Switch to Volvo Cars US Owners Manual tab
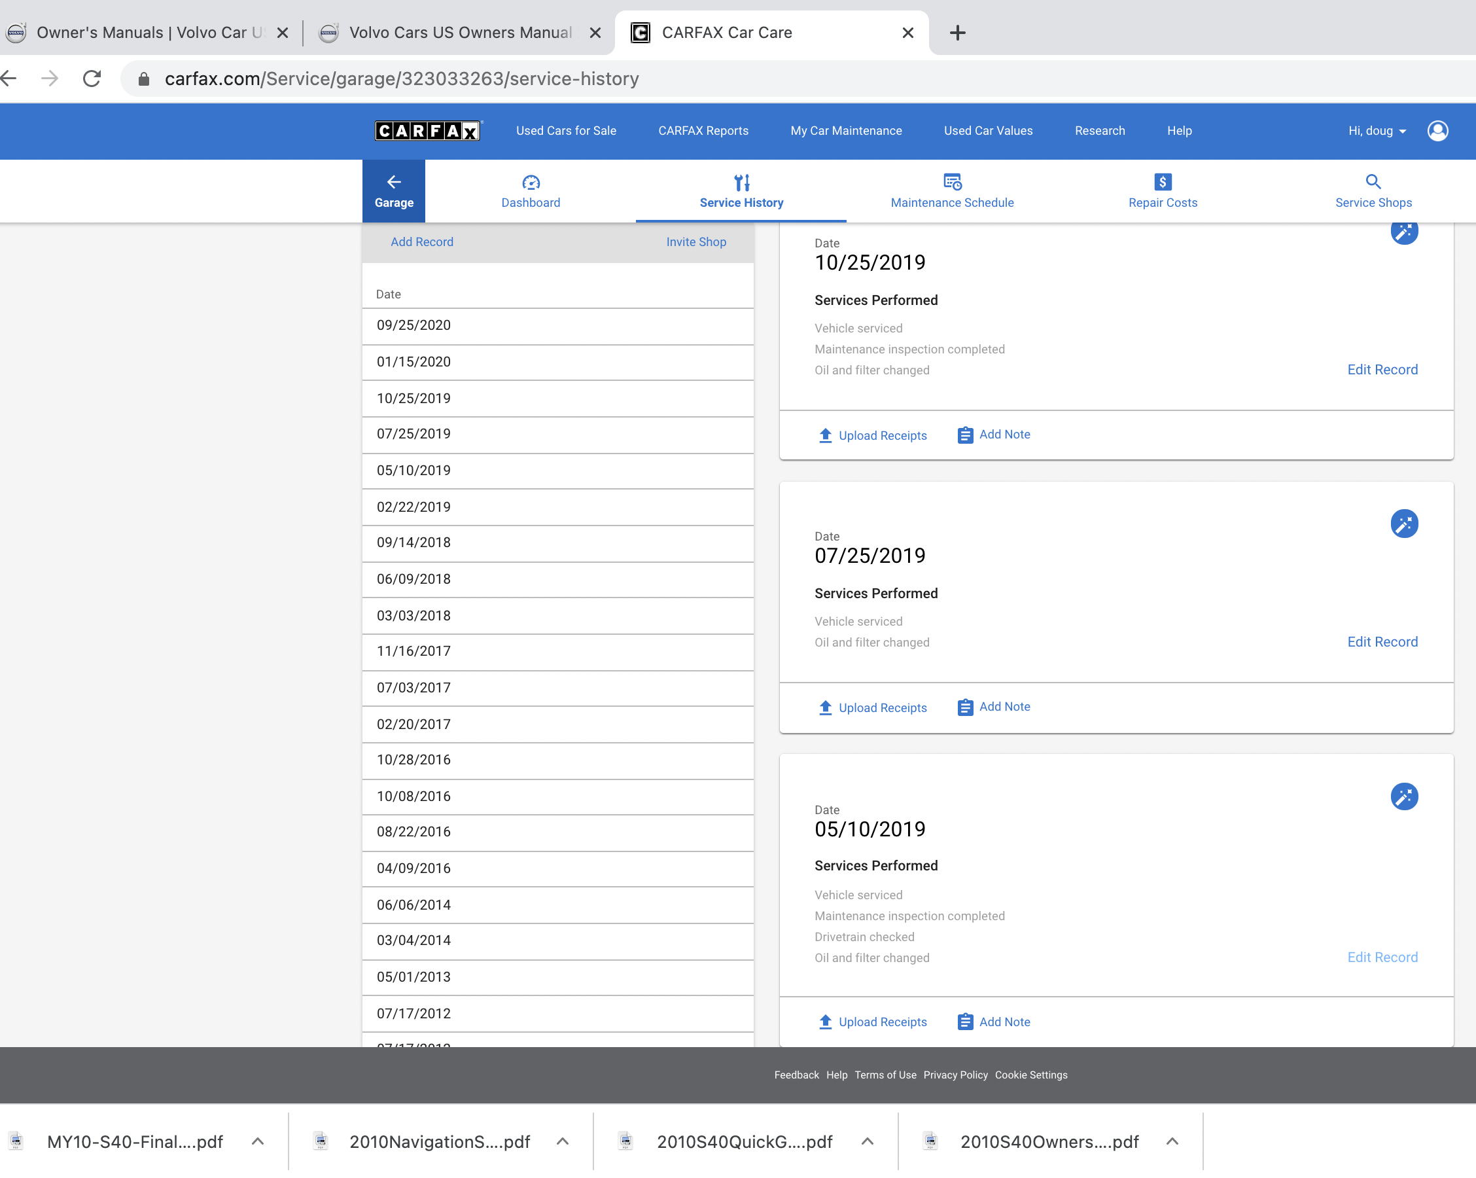 (x=459, y=32)
